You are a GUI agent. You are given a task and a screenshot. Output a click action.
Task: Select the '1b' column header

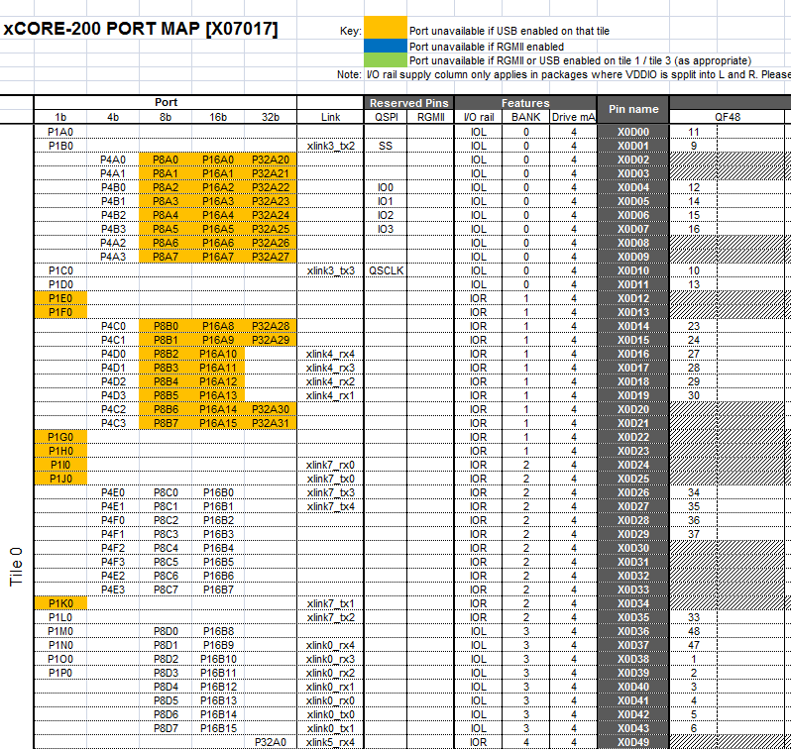click(60, 117)
